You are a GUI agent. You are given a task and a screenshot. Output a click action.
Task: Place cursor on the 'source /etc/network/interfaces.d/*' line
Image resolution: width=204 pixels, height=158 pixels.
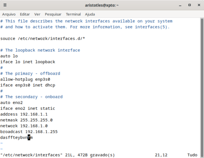pyautogui.click(x=42, y=39)
